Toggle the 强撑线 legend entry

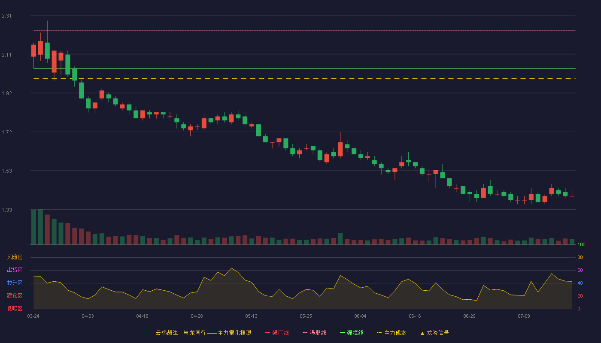(352, 333)
